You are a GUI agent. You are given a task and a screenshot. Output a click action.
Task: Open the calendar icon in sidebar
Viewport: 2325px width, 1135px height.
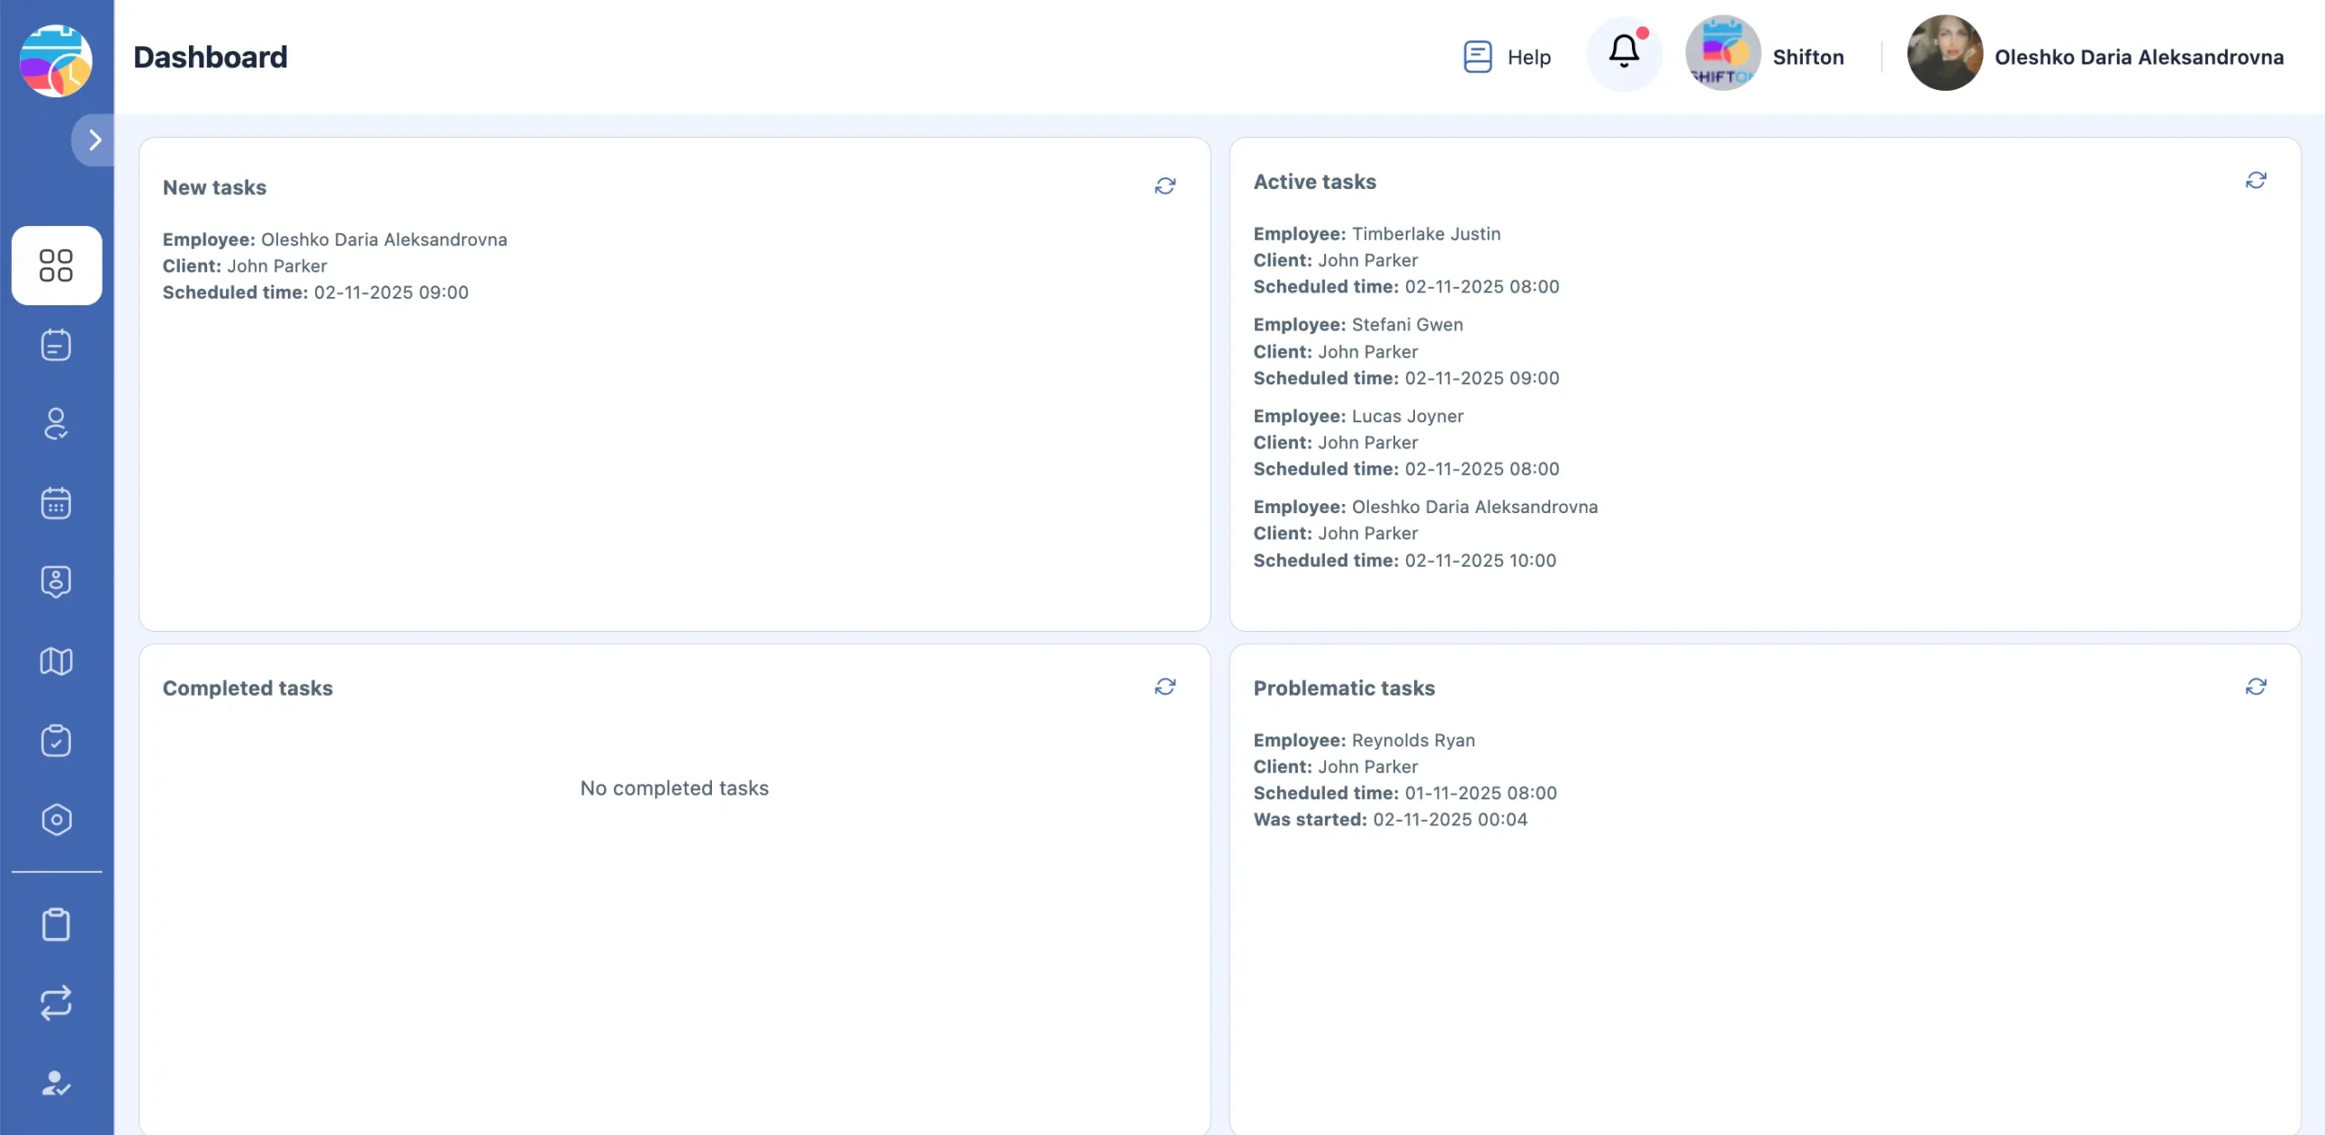pyautogui.click(x=56, y=502)
